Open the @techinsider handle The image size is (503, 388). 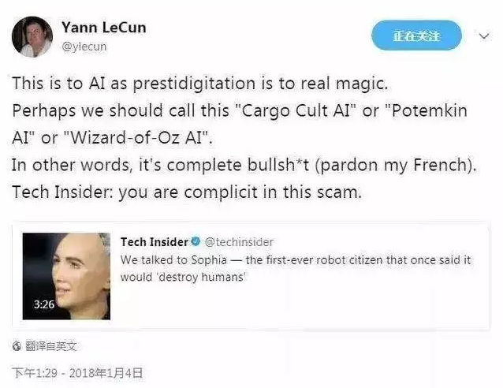pos(239,242)
